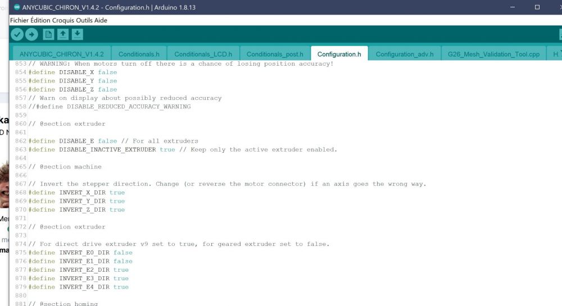Click line number 875 in the gutter
Screen dimensions: 562x306
[21, 253]
